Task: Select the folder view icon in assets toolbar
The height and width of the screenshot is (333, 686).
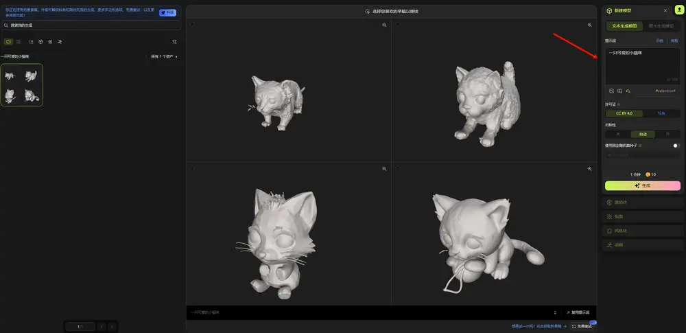Action: 8,42
